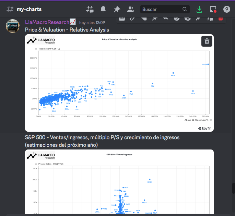Click the AXON data point label

click(124, 98)
